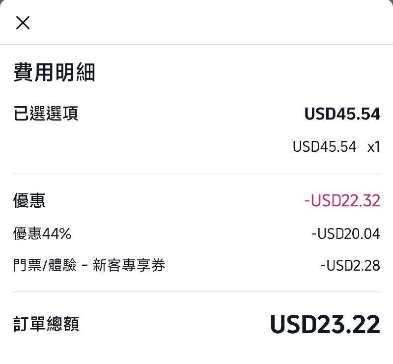Click the header bar of the modal
393x364 pixels.
point(196,23)
